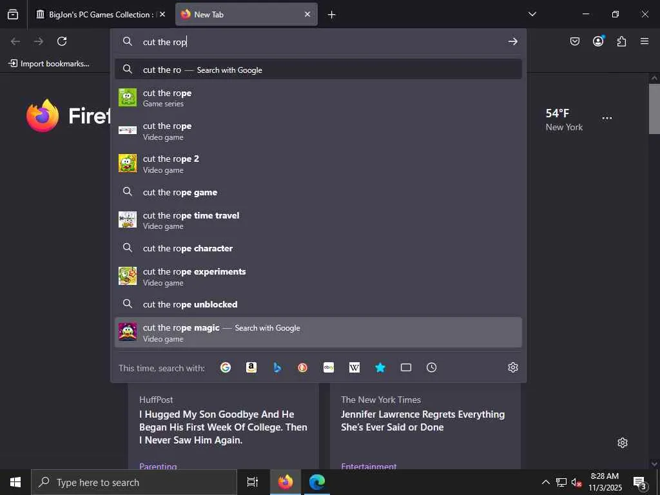Open search settings gear in dropdown
Image resolution: width=660 pixels, height=495 pixels.
pos(512,367)
